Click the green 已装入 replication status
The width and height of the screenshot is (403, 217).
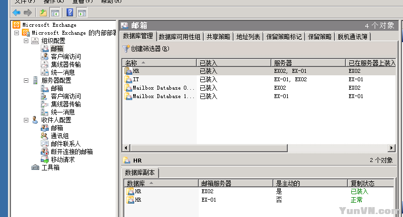[x=359, y=191]
